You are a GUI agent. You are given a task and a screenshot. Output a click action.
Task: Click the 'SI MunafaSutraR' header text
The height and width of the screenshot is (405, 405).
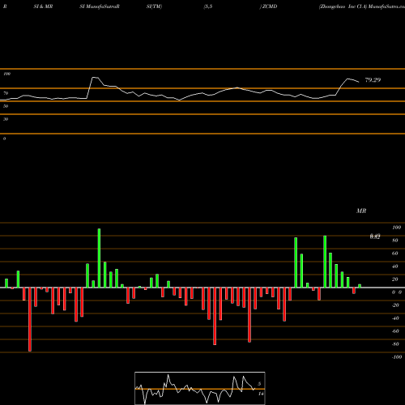[100, 6]
